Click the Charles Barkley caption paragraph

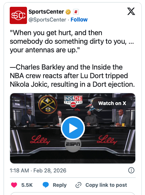72,76
